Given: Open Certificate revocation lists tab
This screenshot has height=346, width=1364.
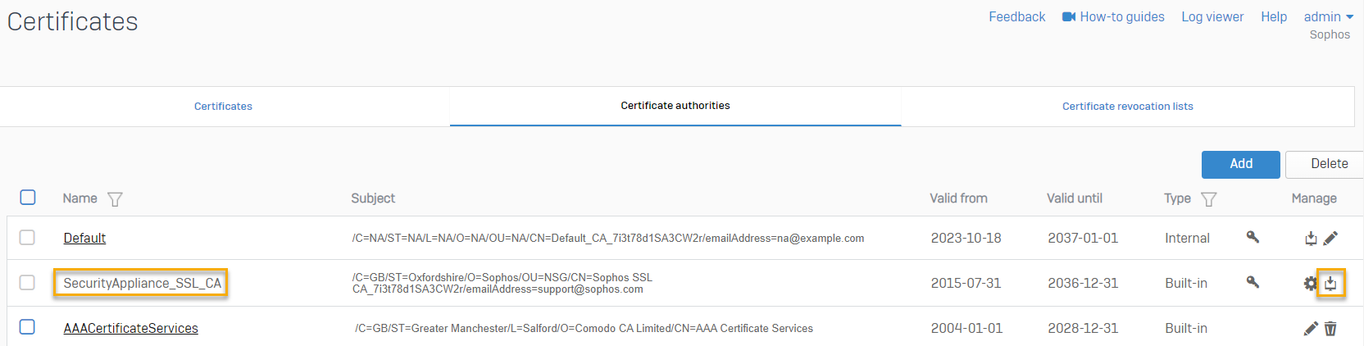Looking at the screenshot, I should 1127,107.
